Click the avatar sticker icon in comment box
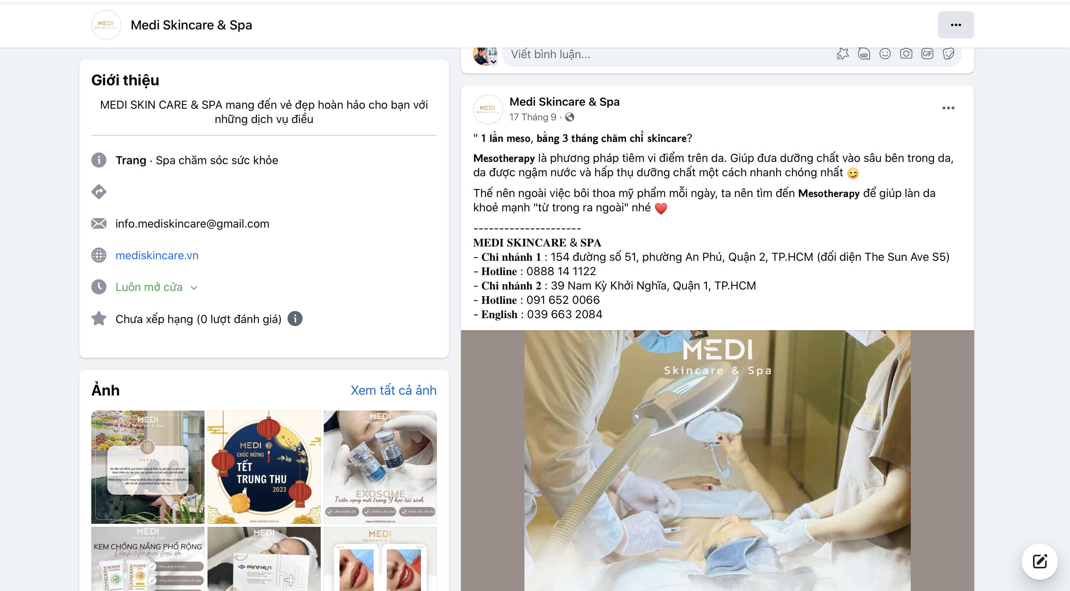Viewport: 1070px width, 591px height. 864,54
